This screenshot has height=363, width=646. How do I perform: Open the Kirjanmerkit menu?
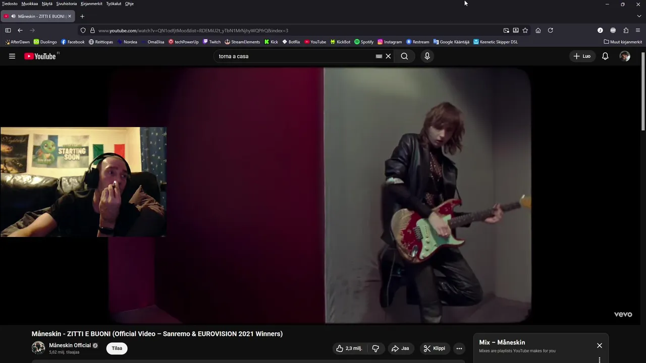click(91, 4)
